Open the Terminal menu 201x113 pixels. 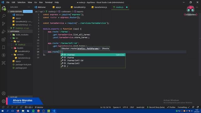click(49, 2)
